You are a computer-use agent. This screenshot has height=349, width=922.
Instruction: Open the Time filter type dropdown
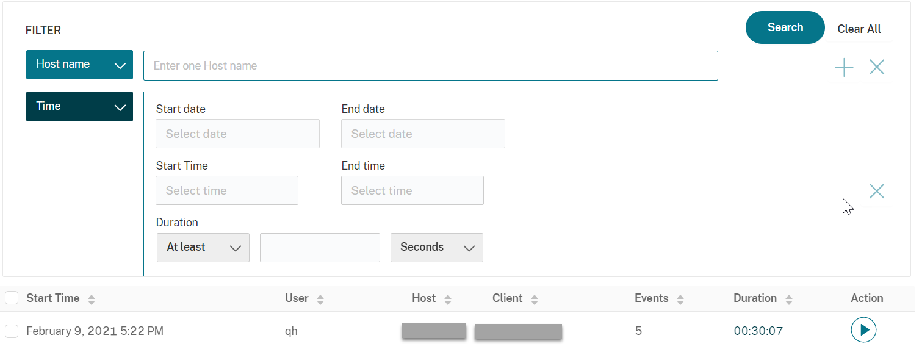[x=79, y=107]
